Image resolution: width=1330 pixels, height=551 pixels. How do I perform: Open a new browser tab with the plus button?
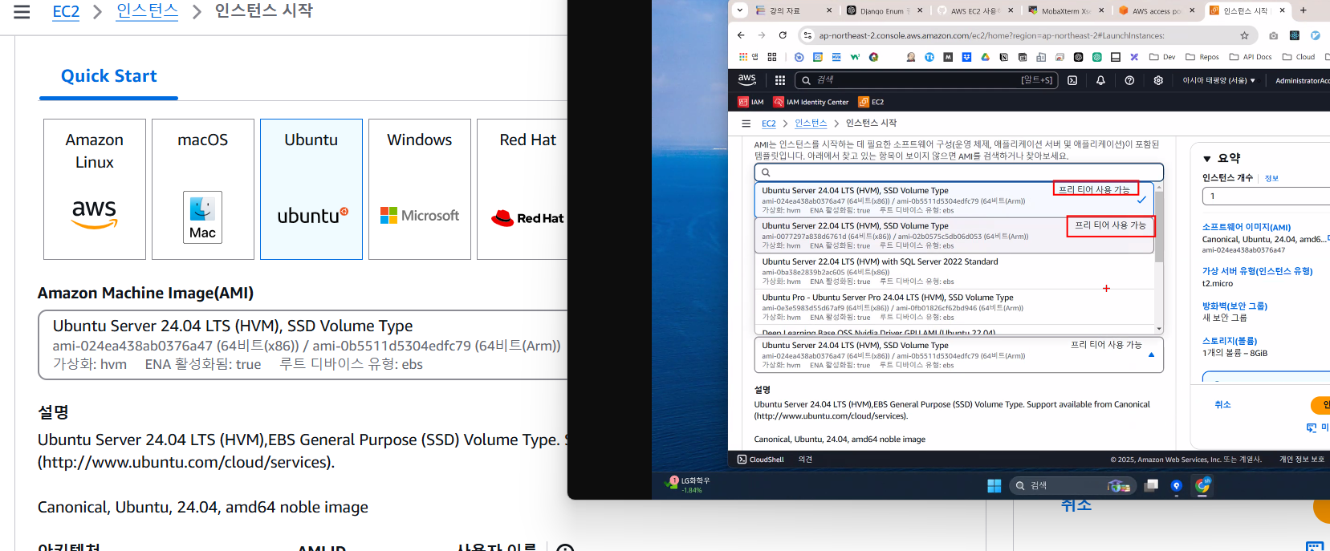pos(1303,10)
